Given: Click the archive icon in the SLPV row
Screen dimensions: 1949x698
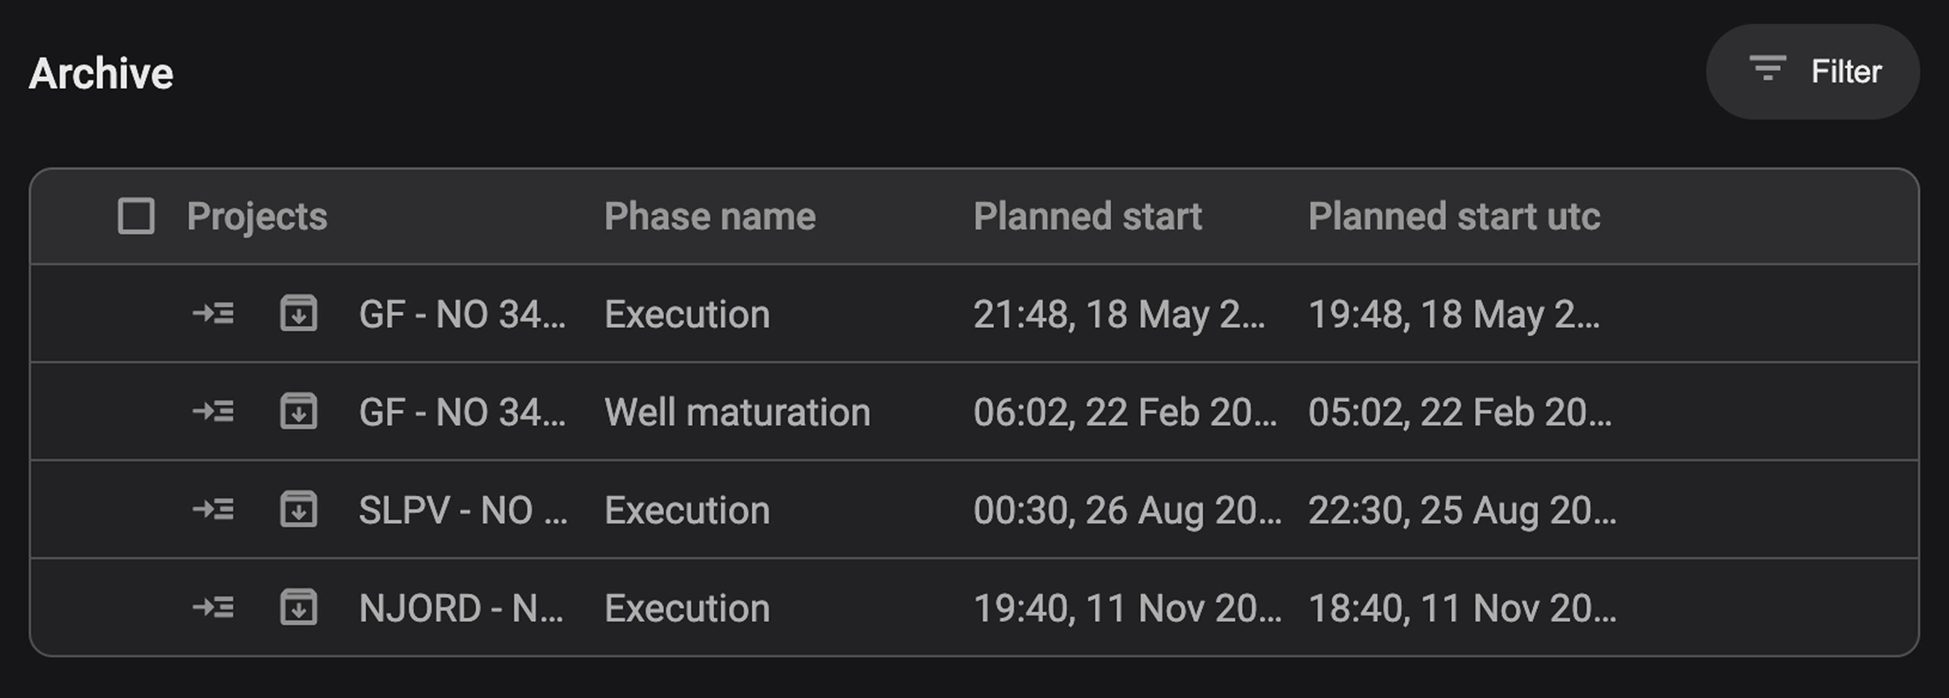Looking at the screenshot, I should (299, 509).
